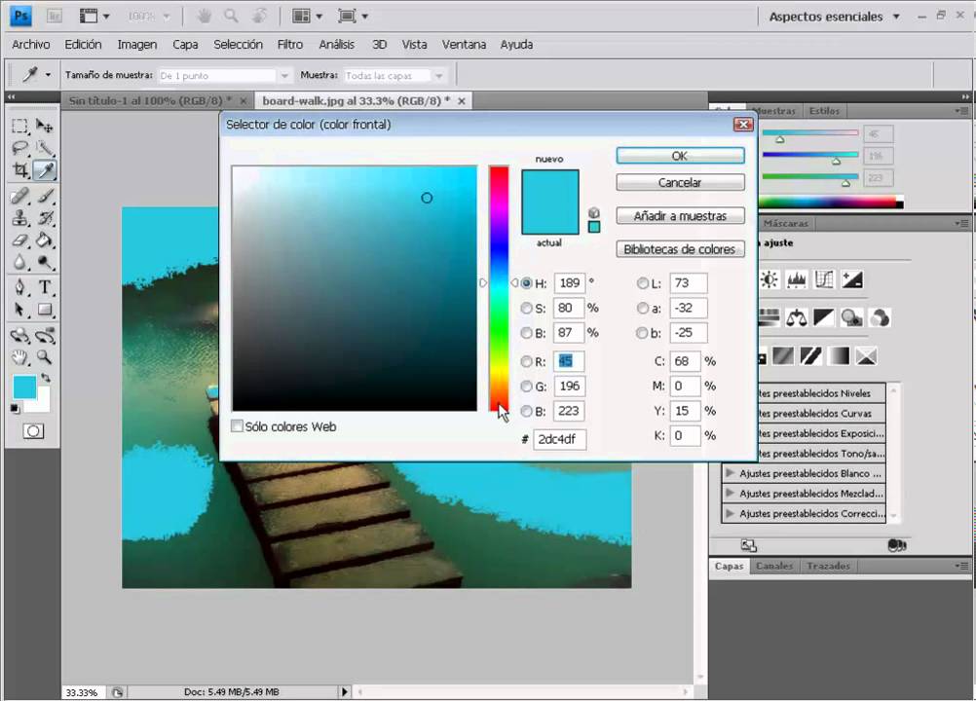Select the Zoom tool in toolbox
976x701 pixels.
pyautogui.click(x=44, y=357)
